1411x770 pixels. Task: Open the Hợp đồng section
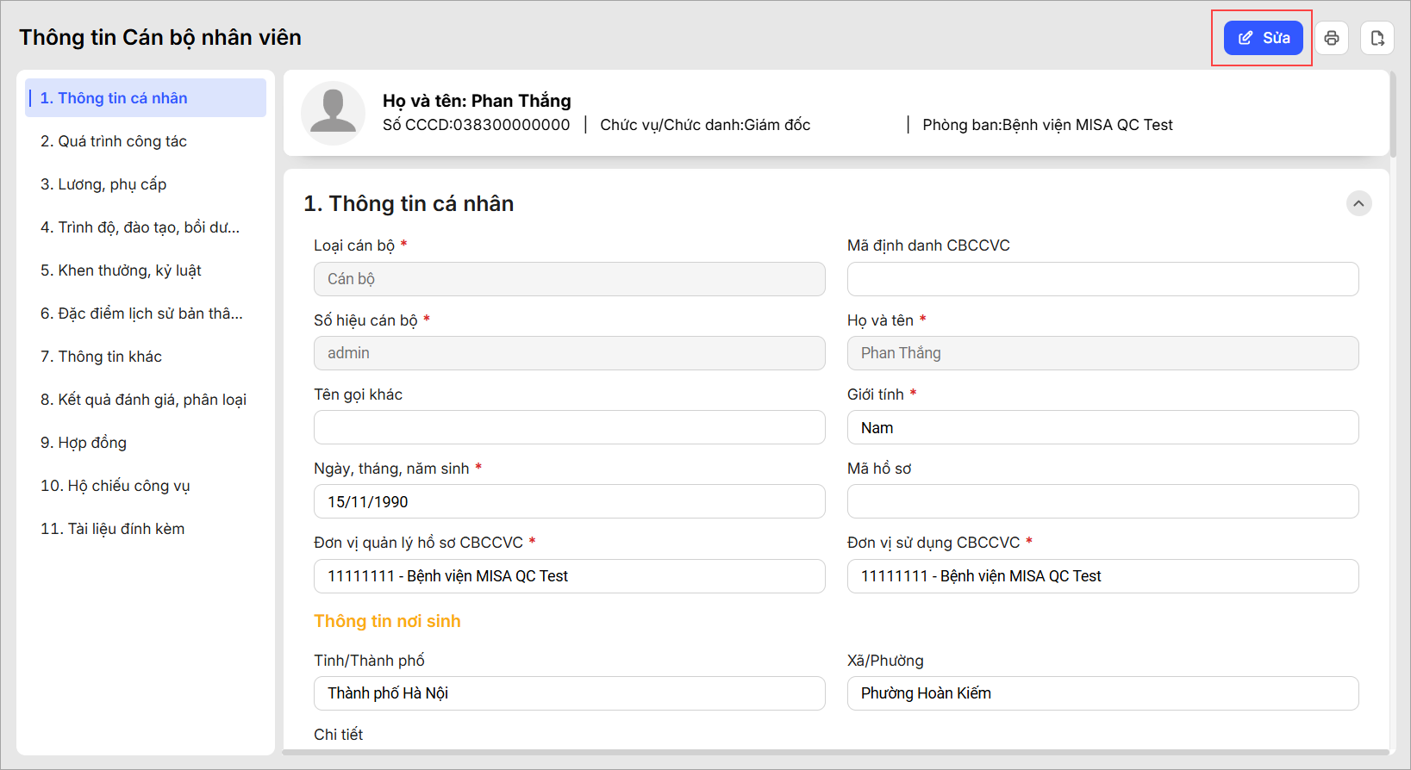pyautogui.click(x=84, y=443)
